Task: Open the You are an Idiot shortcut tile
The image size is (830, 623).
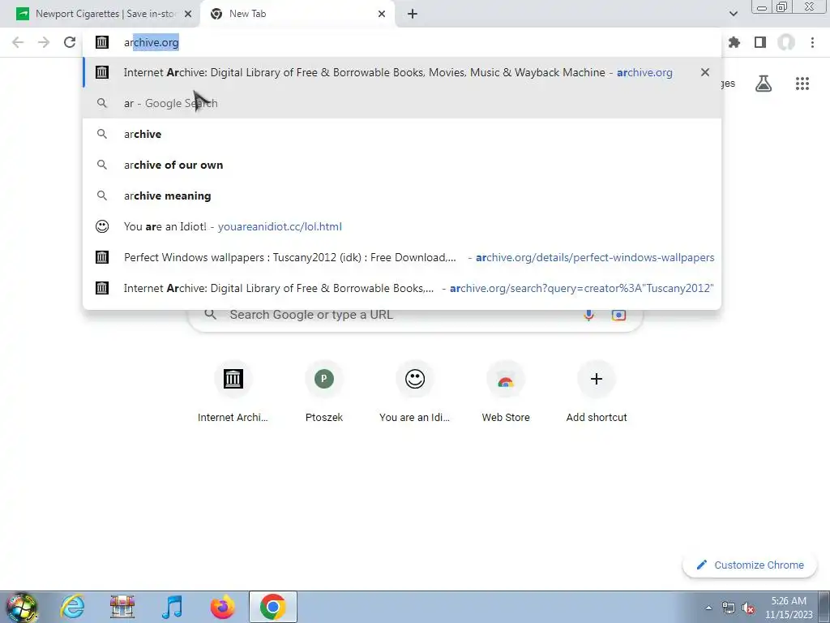Action: click(415, 392)
